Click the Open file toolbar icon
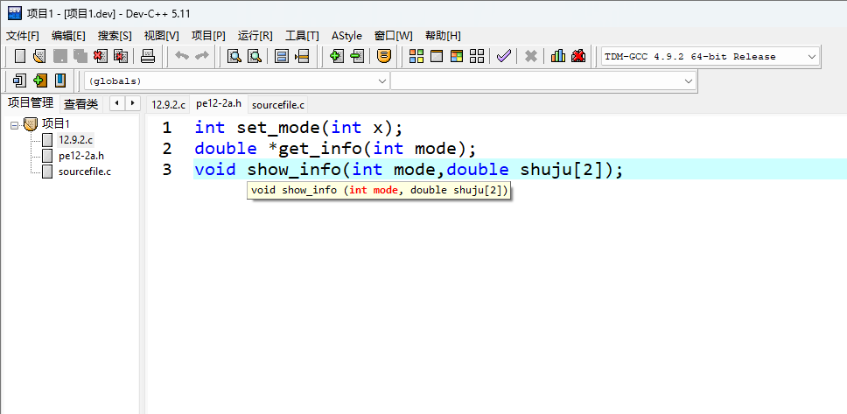The width and height of the screenshot is (847, 414). tap(38, 56)
